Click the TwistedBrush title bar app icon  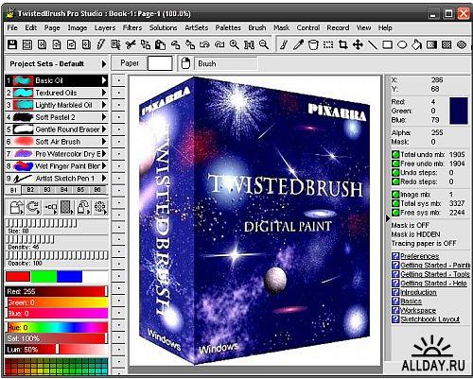pyautogui.click(x=11, y=13)
